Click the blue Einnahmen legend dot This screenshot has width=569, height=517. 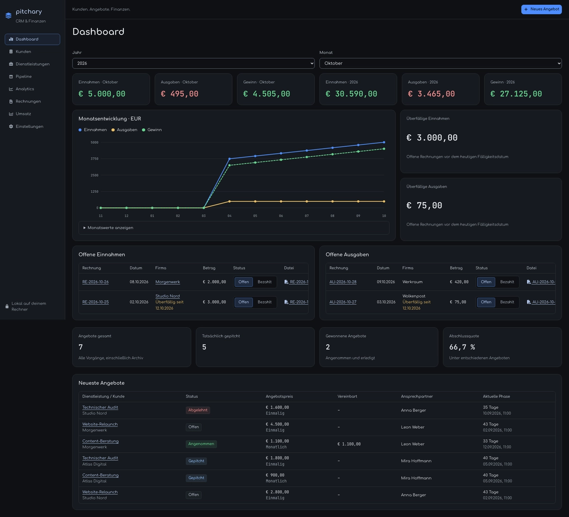80,130
